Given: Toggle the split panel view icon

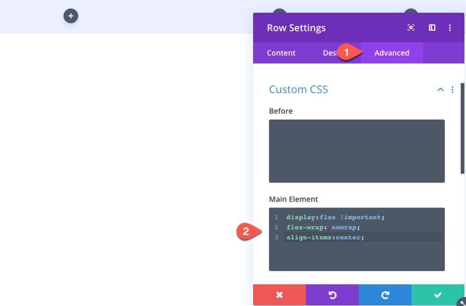Looking at the screenshot, I should click(432, 28).
